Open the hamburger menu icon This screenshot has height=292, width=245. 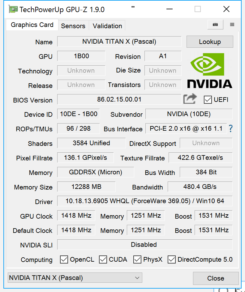click(x=232, y=25)
